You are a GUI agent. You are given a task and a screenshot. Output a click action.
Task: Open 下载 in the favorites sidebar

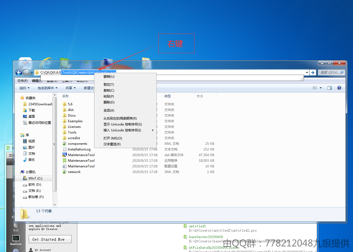[29, 110]
